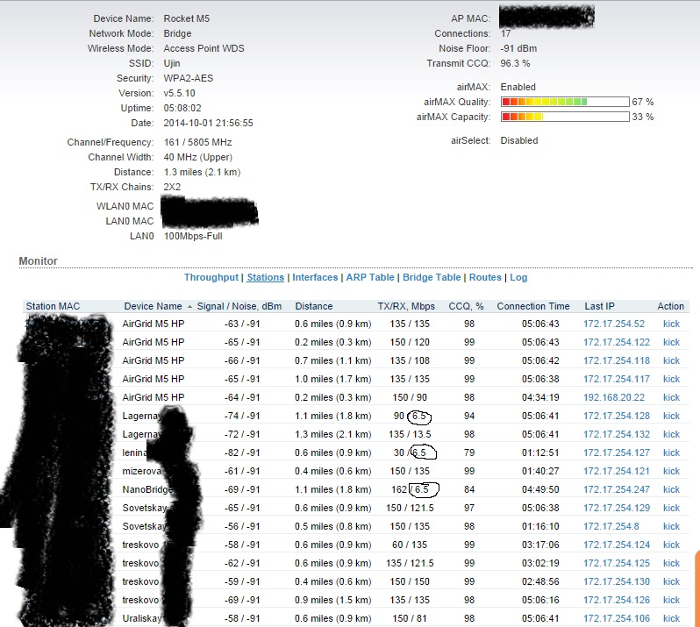Viewport: 700px width, 627px height.
Task: Select the Channel Width value 40 MHz (Upper)
Action: pyautogui.click(x=197, y=157)
